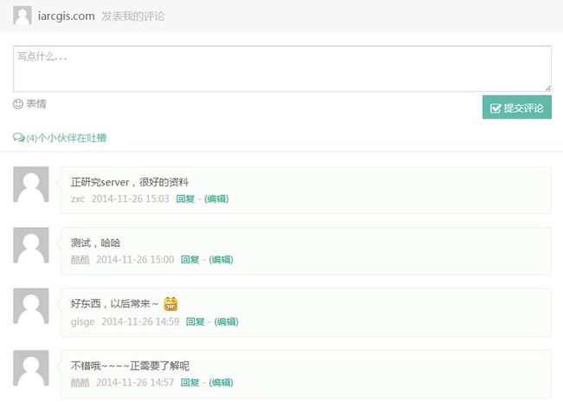Edit the 不错哦 comment at 14:57

[221, 382]
